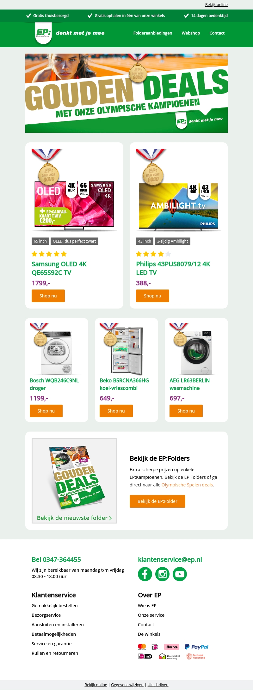
Task: Click the Mastercard payment logo
Action: (142, 647)
